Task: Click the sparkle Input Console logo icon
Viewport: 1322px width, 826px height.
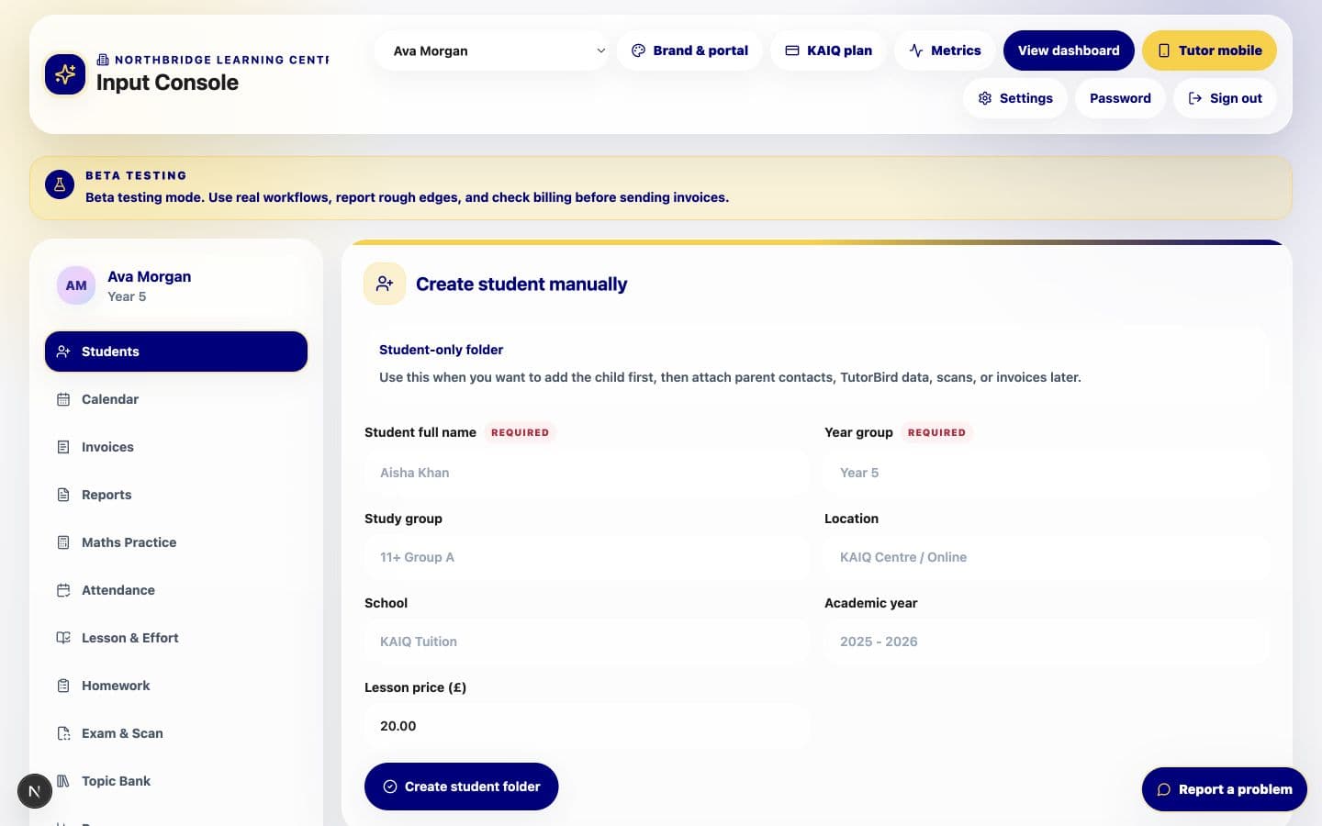Action: pos(65,74)
